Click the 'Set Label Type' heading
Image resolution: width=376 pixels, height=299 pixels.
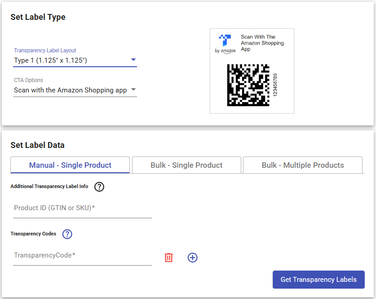coord(38,17)
